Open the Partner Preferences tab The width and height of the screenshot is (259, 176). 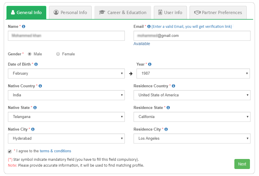tap(218, 13)
